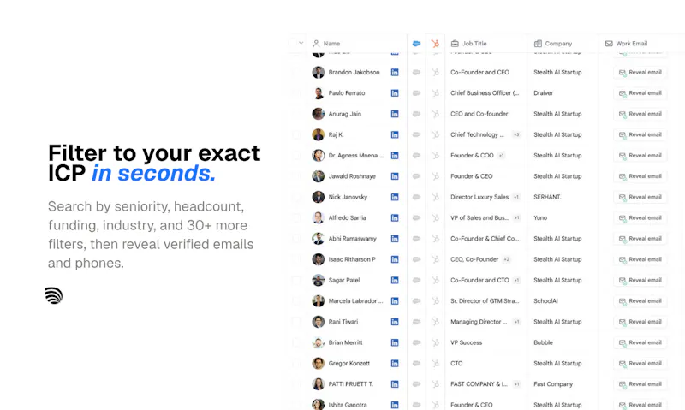The width and height of the screenshot is (685, 410).
Task: Reveal email for Marcela Labrador
Action: click(x=640, y=300)
